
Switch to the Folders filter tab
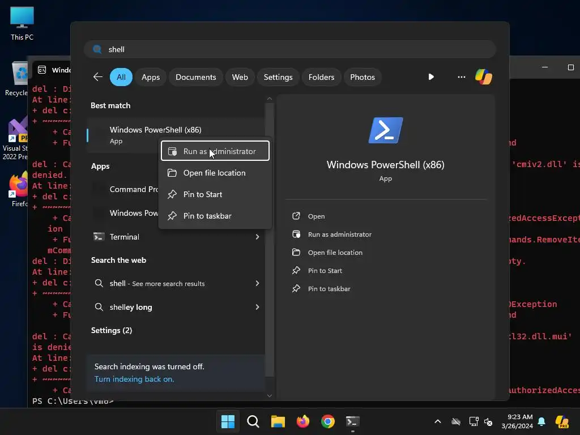(321, 77)
